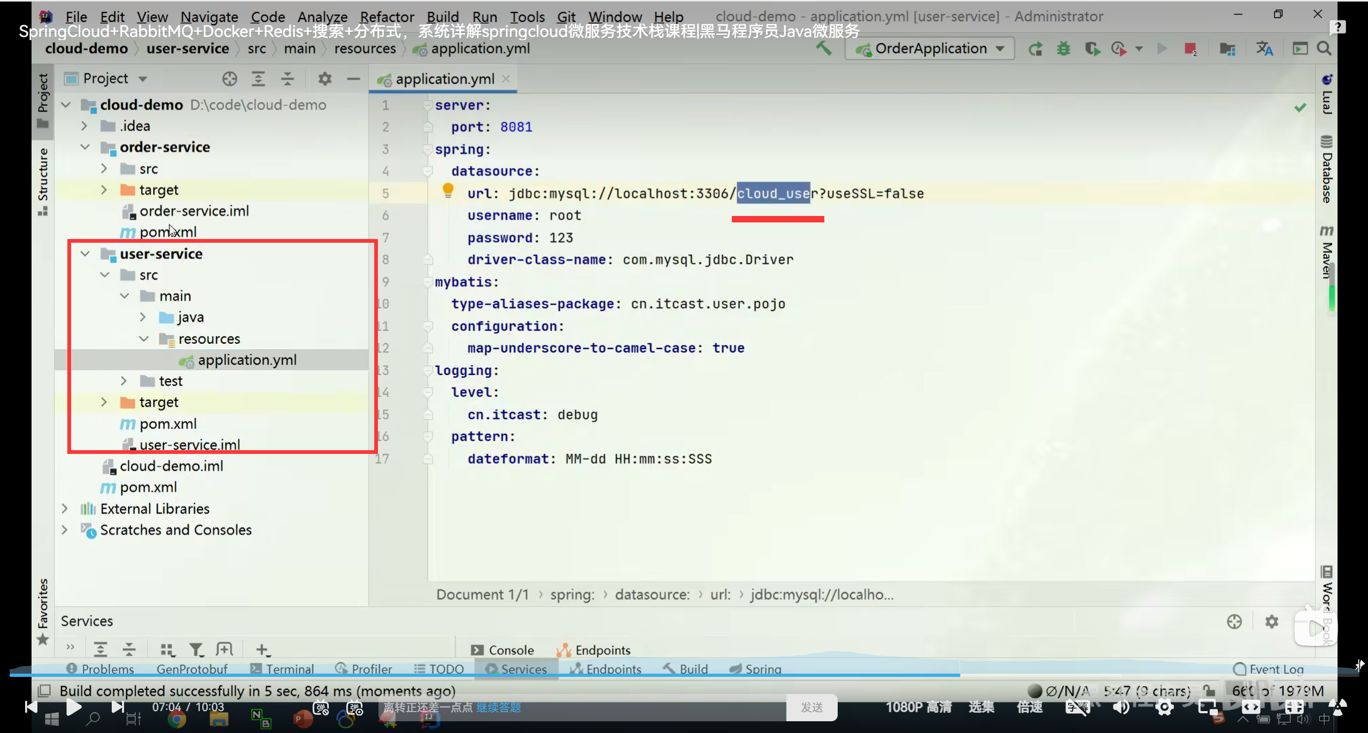Click the red Stop icon in toolbar
The height and width of the screenshot is (733, 1368).
pos(1190,49)
